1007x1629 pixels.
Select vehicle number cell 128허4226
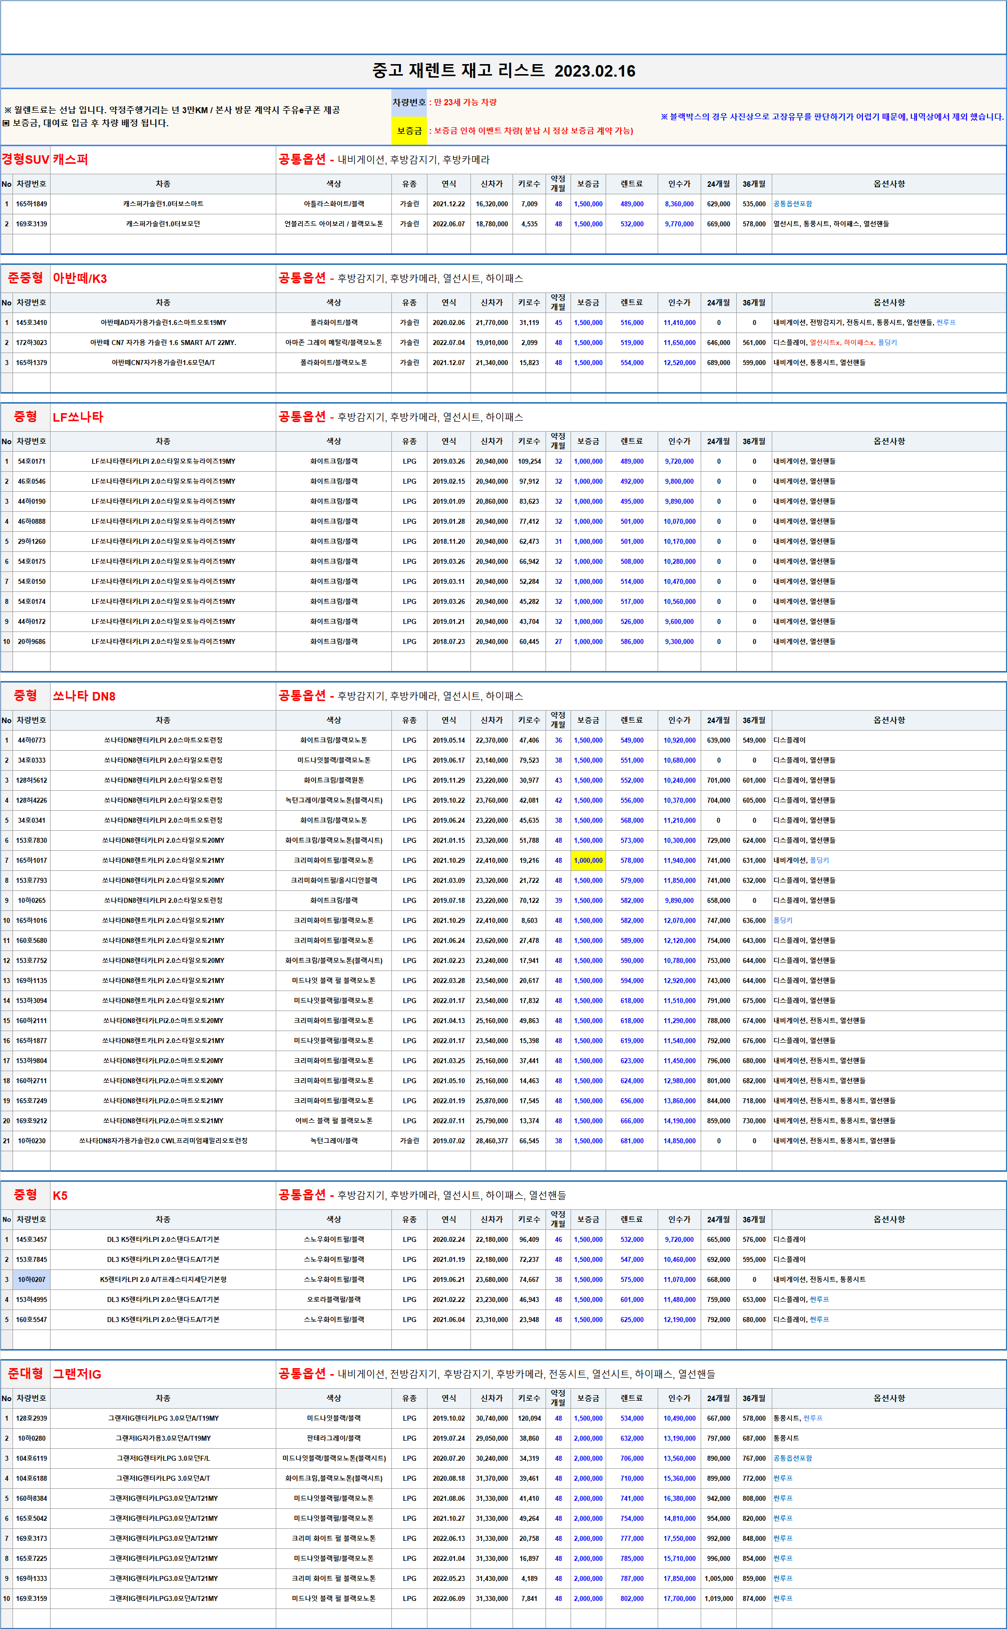coord(32,800)
